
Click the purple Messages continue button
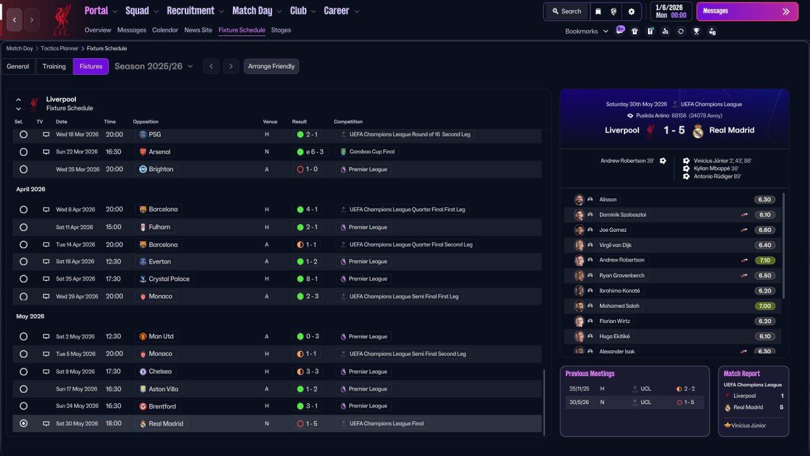click(747, 11)
